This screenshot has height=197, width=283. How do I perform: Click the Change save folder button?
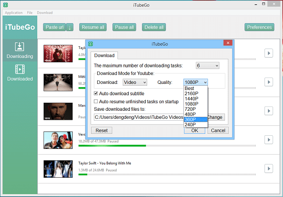[x=216, y=117]
